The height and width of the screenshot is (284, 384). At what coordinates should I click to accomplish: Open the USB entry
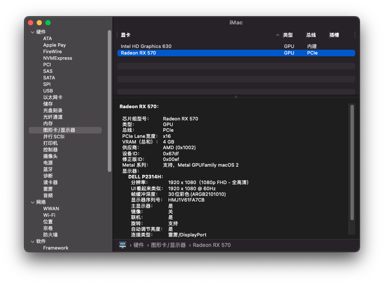(48, 91)
